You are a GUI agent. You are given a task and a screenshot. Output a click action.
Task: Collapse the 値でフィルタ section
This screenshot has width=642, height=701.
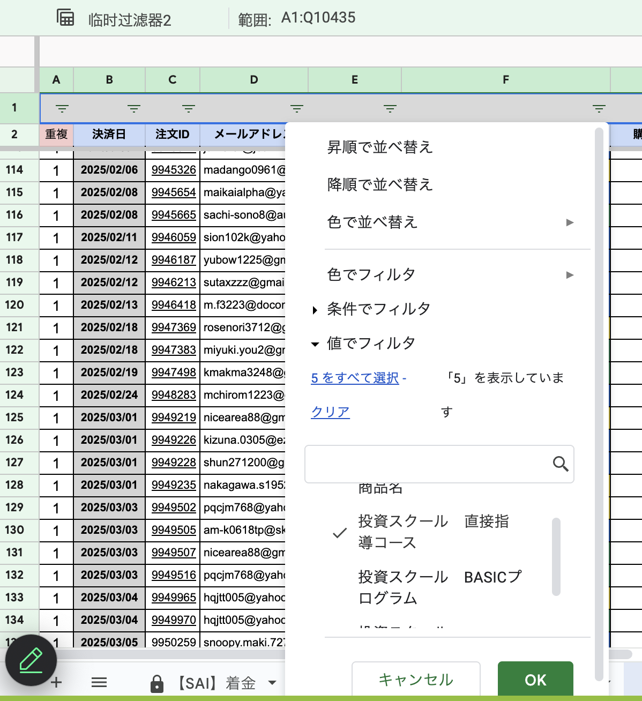click(315, 344)
